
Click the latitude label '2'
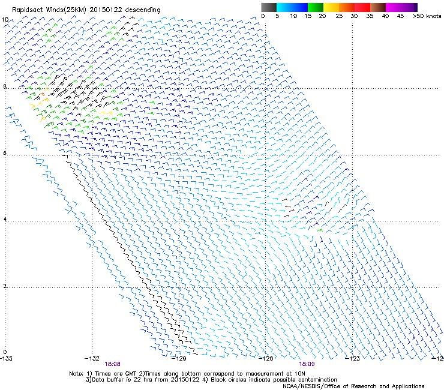(5, 286)
